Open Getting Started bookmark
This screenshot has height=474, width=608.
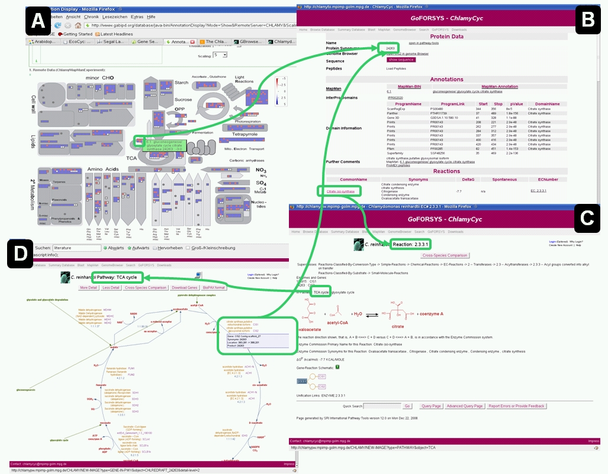(x=75, y=34)
